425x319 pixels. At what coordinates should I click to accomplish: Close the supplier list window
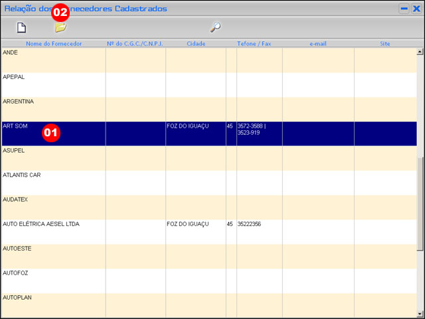pos(416,9)
